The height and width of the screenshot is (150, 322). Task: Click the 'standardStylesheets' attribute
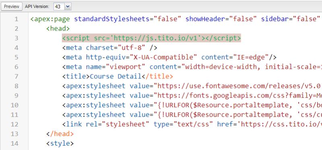point(112,19)
